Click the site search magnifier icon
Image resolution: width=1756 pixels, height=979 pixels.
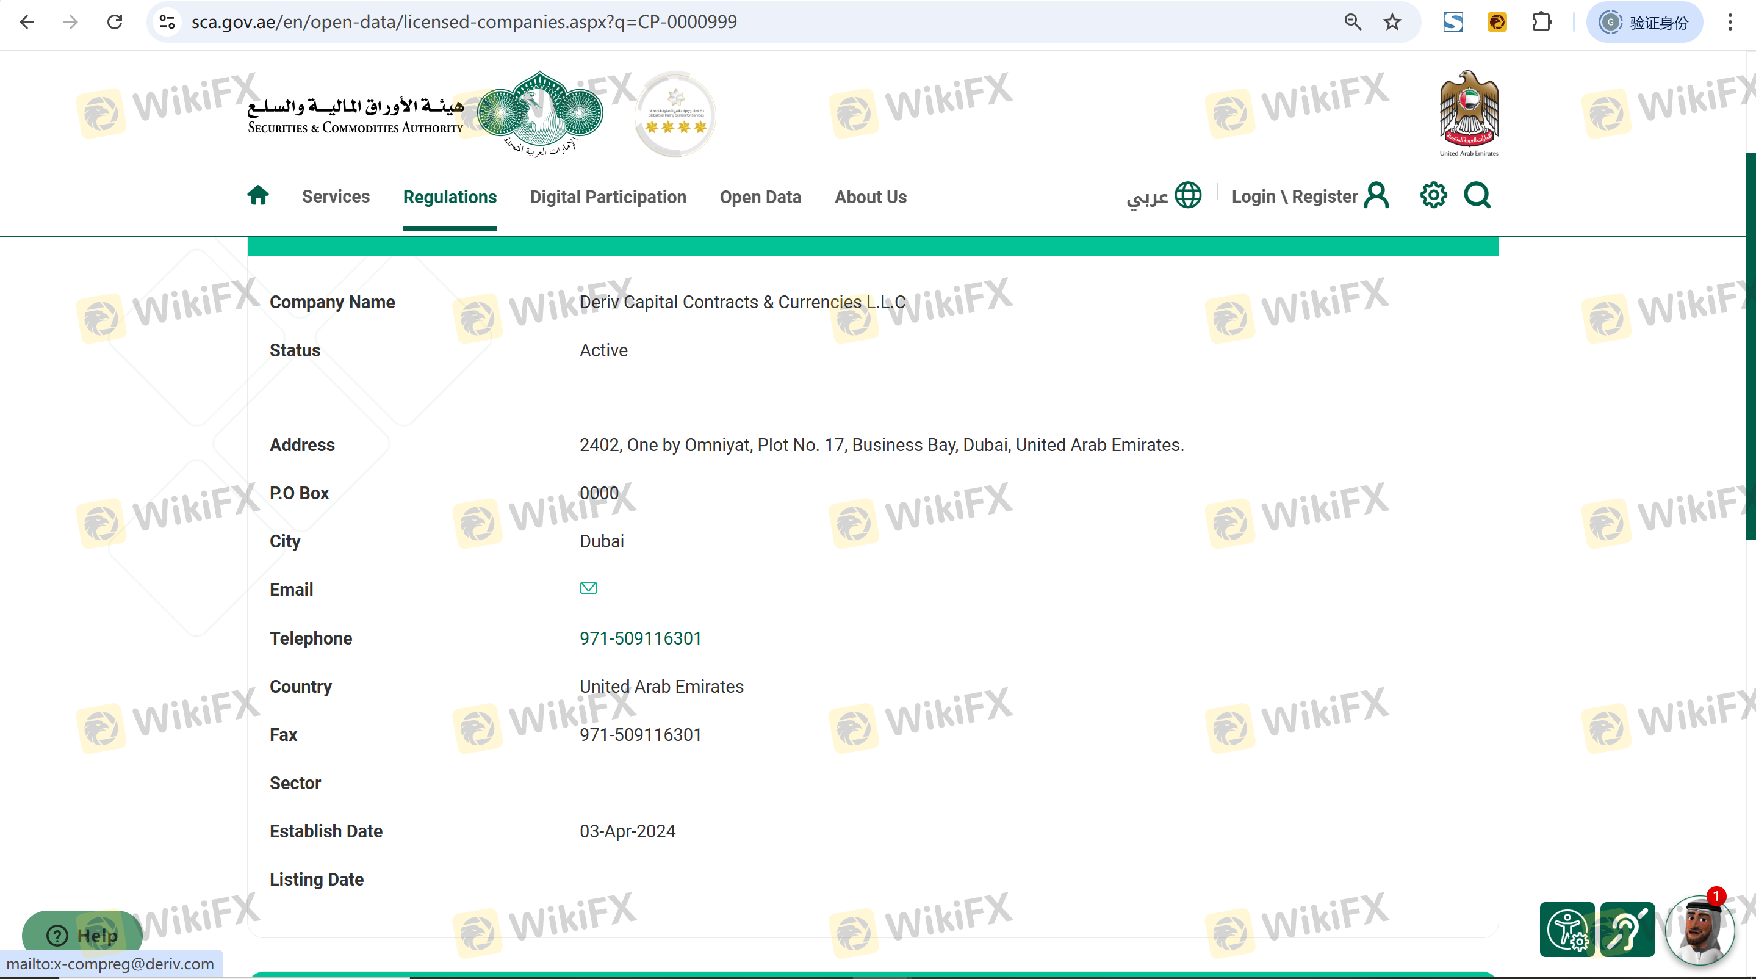[x=1477, y=196]
